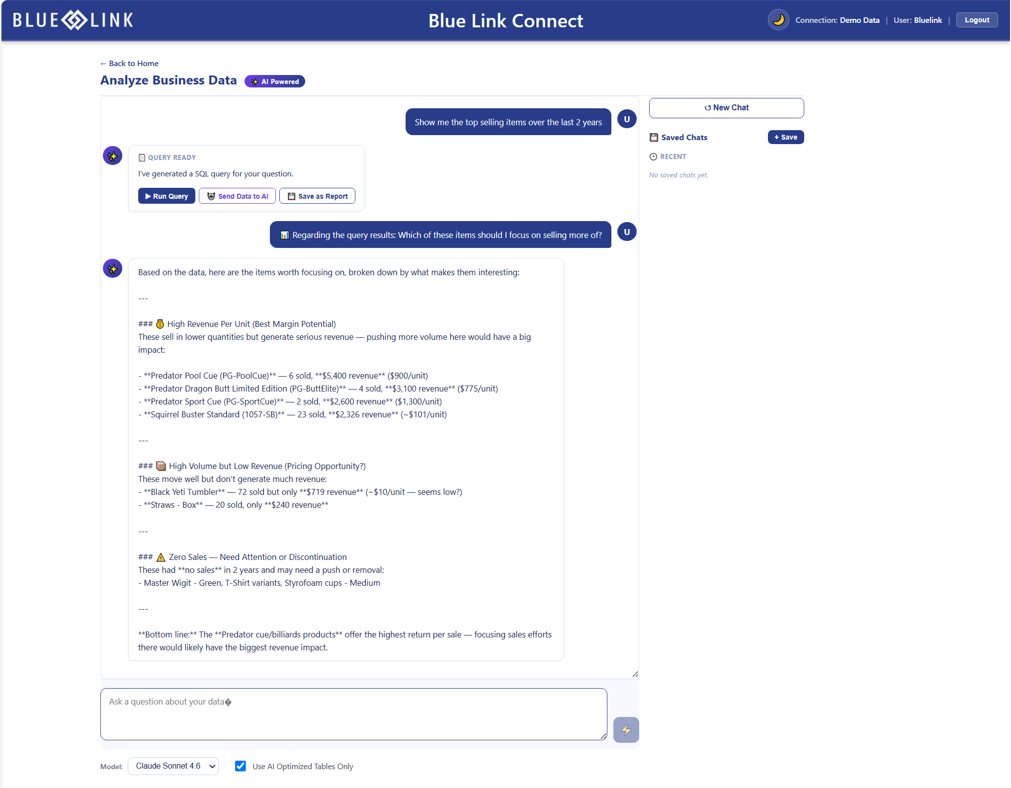Send Data to AI

tap(237, 196)
